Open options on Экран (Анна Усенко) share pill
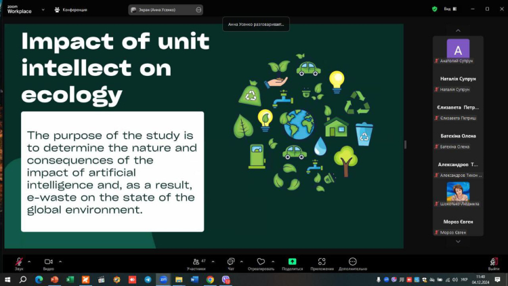This screenshot has height=286, width=508. click(x=198, y=10)
